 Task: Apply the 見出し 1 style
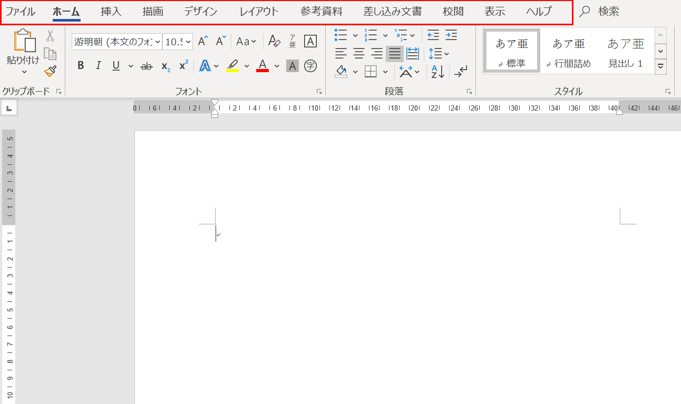pyautogui.click(x=626, y=51)
